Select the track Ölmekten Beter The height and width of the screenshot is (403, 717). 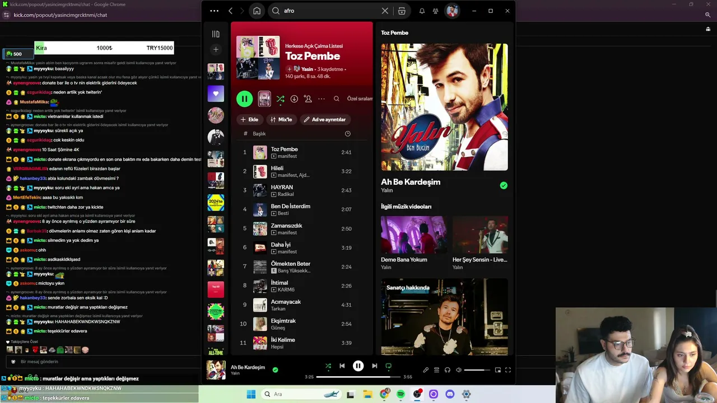[301, 266]
